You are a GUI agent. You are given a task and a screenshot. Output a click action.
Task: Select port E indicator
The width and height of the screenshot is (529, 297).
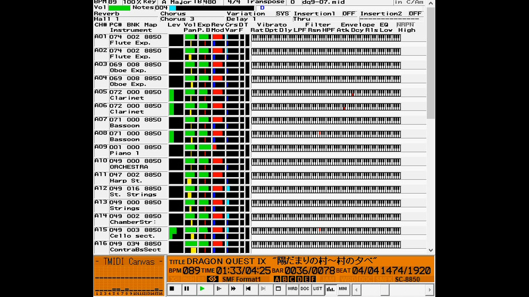coord(306,279)
